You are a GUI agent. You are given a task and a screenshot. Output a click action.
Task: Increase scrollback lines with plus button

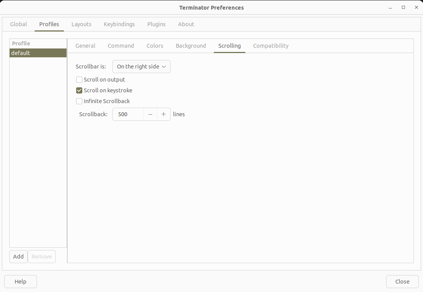tap(163, 114)
